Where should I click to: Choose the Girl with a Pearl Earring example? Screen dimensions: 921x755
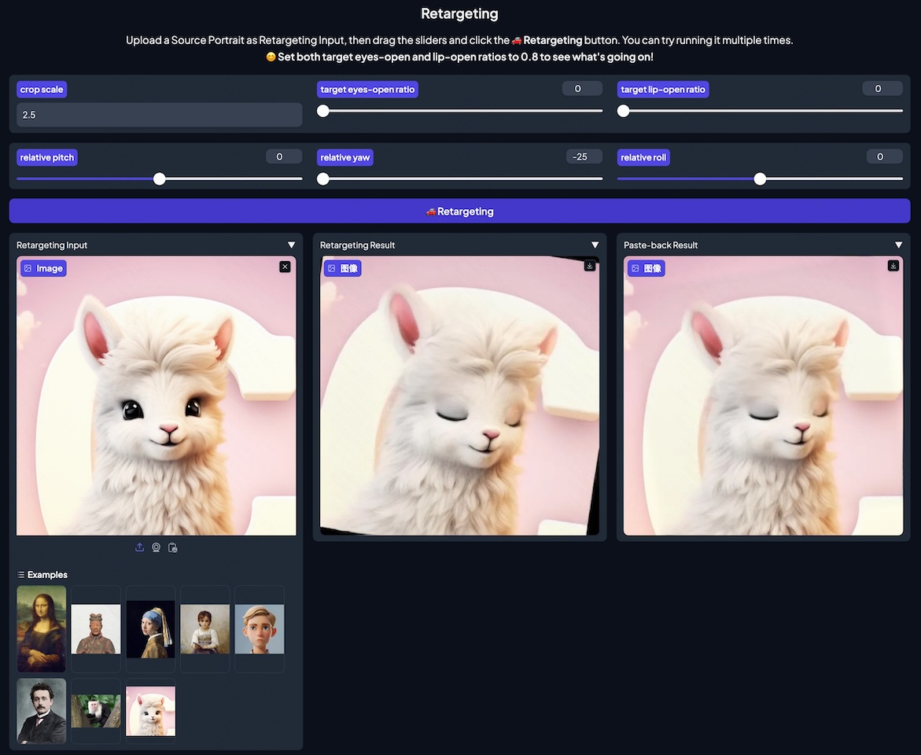(150, 628)
